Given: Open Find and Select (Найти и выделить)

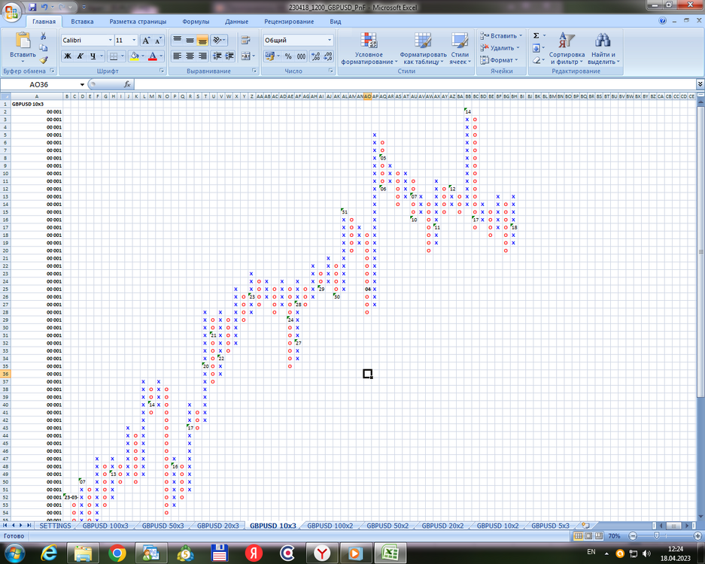Looking at the screenshot, I should (x=603, y=49).
